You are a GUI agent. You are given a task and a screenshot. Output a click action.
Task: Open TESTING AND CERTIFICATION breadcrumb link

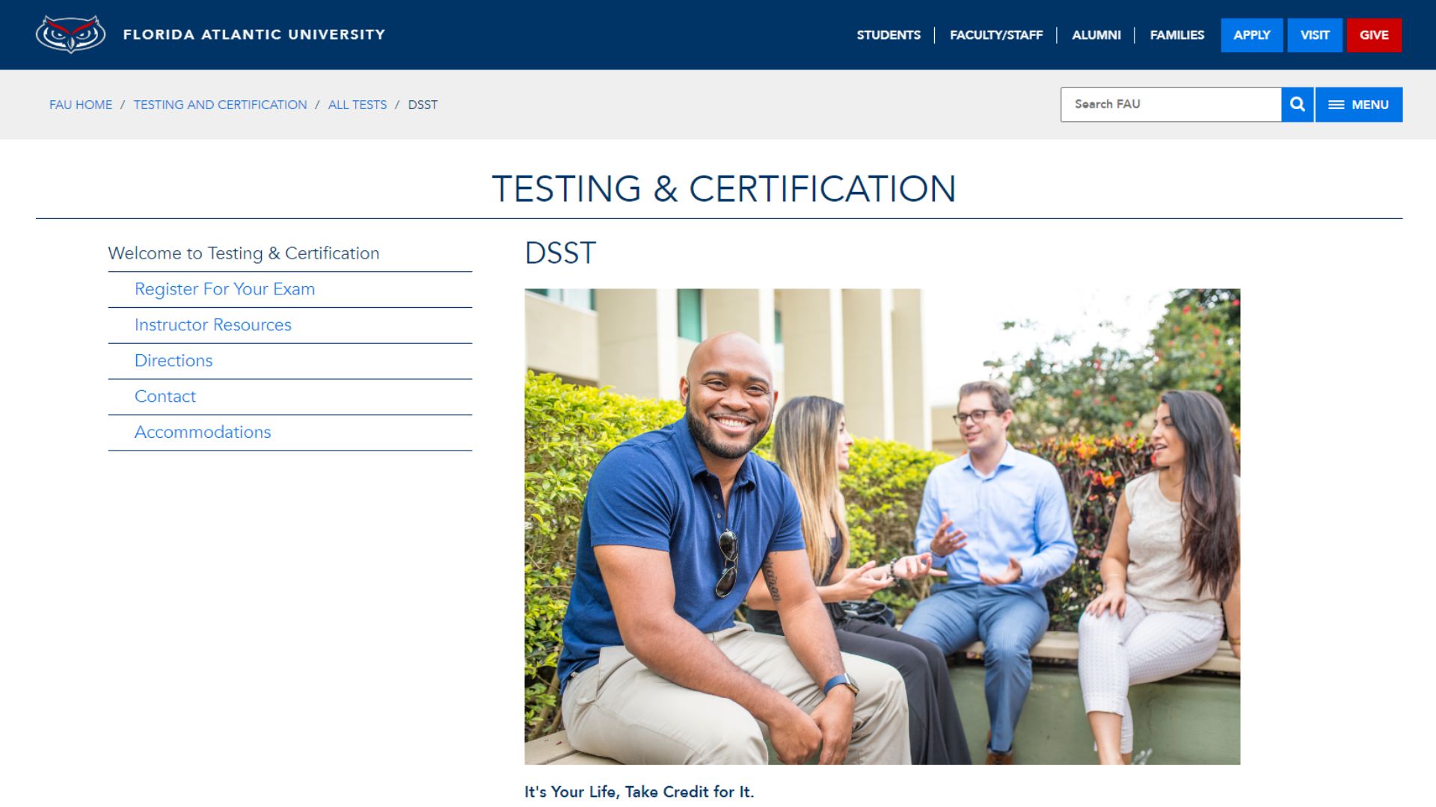pos(220,105)
